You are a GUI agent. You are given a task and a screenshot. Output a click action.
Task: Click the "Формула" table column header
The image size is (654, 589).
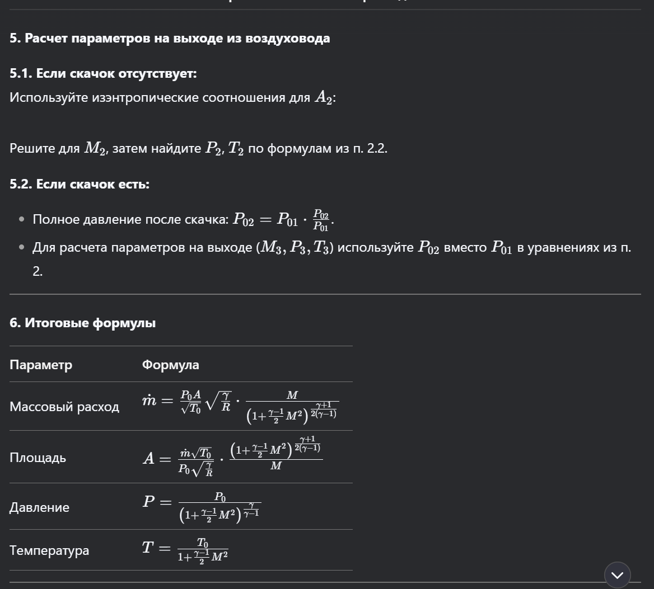tap(171, 365)
